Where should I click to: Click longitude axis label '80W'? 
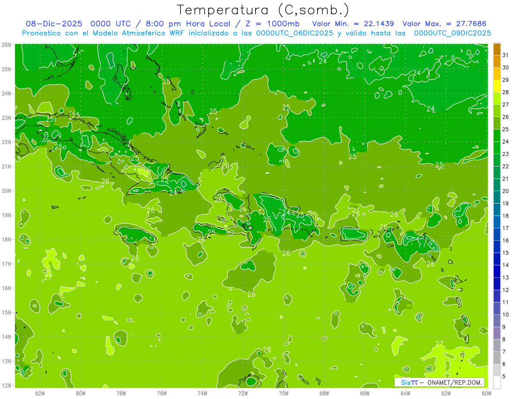[81, 393]
